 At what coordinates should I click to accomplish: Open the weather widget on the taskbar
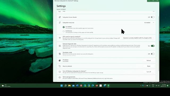point(6,86)
